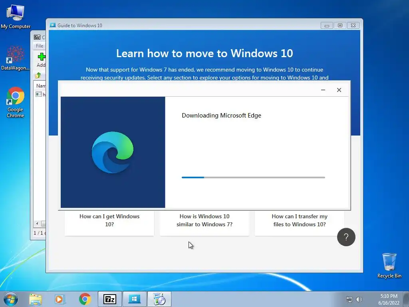Screen dimensions: 409x307
Task: Open Windows Media Player in the taskbar
Action: tap(60, 299)
